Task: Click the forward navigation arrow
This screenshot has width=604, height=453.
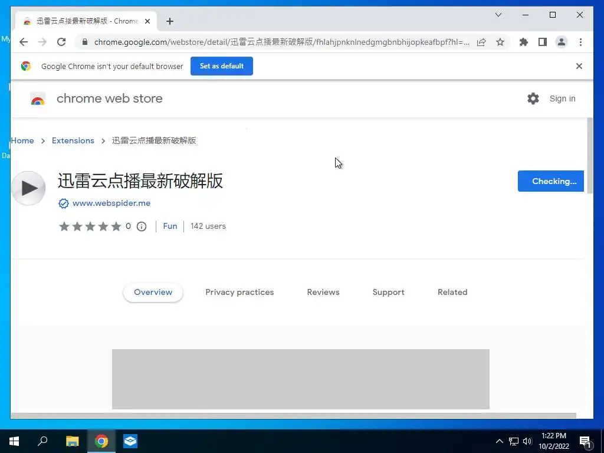Action: (x=42, y=42)
